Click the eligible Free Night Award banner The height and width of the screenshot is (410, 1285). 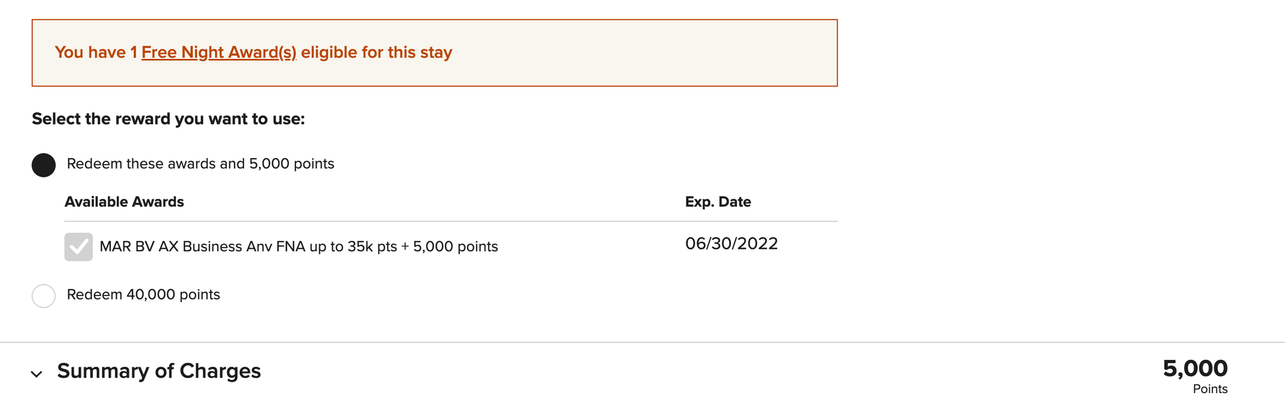[x=435, y=52]
